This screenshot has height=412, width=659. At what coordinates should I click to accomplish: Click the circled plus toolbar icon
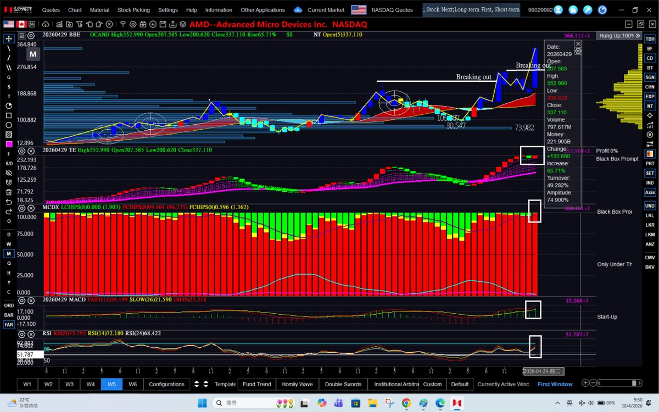point(153,24)
